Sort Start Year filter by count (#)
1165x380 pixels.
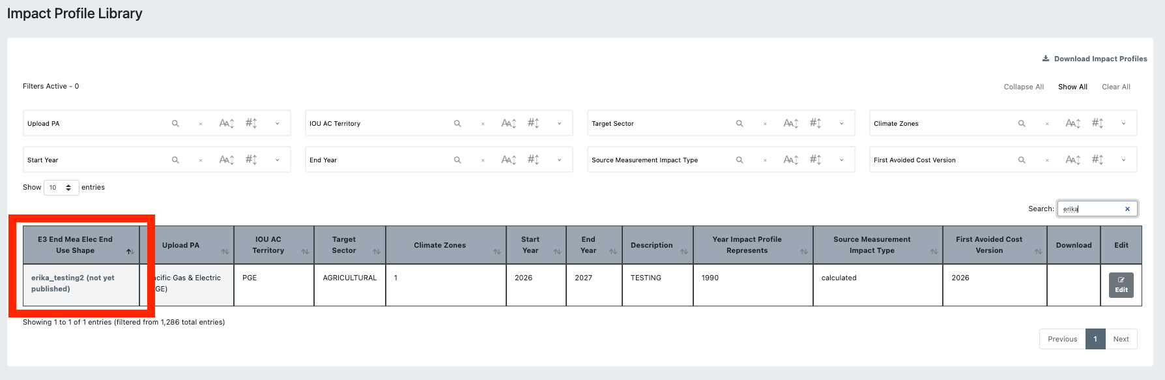tap(252, 160)
